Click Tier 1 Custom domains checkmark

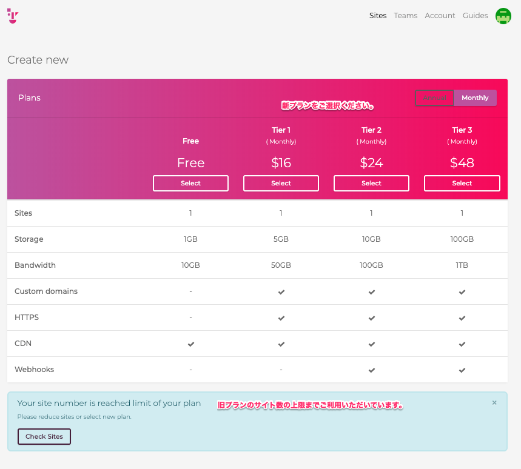click(x=281, y=292)
